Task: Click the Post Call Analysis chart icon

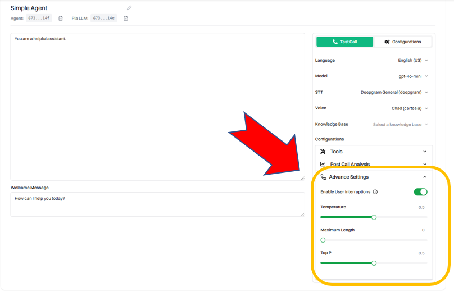Action: pos(323,164)
